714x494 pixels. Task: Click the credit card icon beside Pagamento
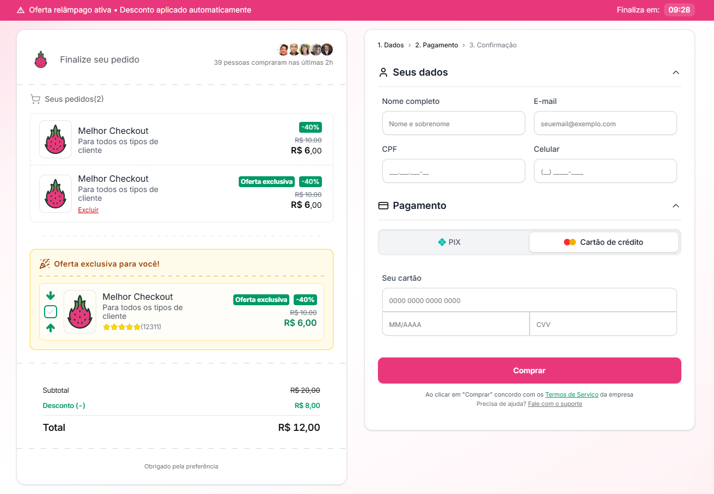pos(383,206)
